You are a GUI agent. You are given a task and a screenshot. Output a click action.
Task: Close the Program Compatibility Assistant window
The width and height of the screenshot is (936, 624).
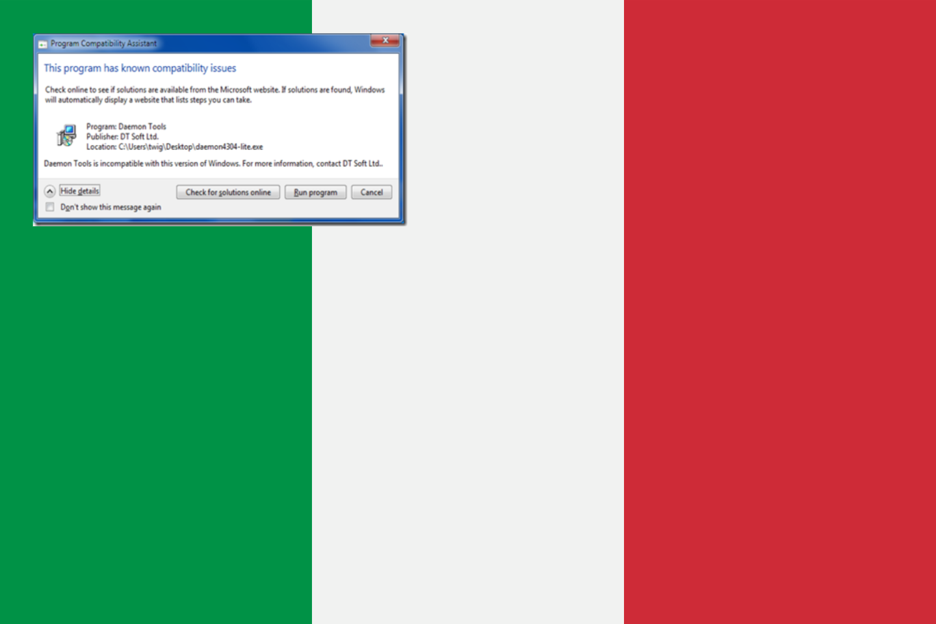(x=385, y=41)
